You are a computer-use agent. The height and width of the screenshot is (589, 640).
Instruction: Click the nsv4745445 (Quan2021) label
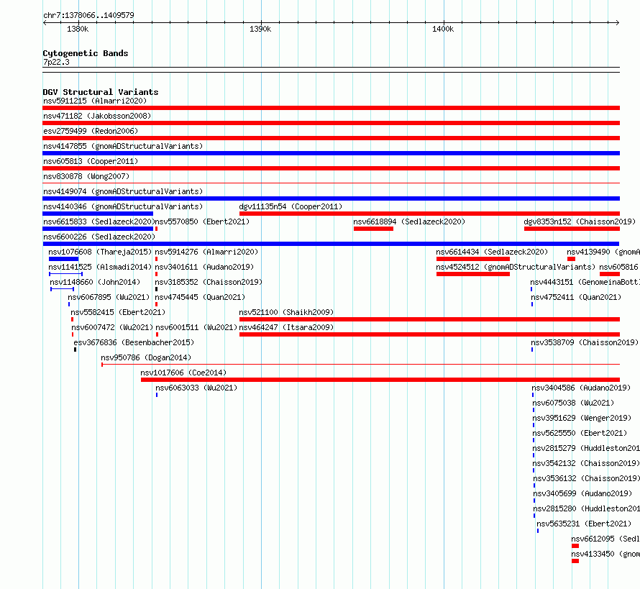point(200,297)
